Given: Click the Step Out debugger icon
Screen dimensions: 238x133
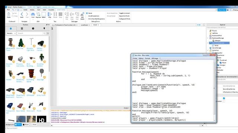Looking at the screenshot, I should pos(77,14).
